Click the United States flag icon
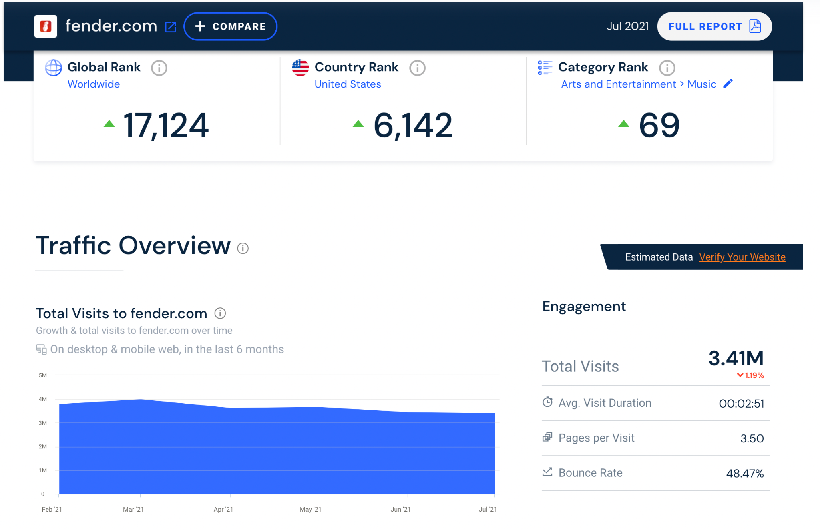This screenshot has width=820, height=530. (x=300, y=68)
